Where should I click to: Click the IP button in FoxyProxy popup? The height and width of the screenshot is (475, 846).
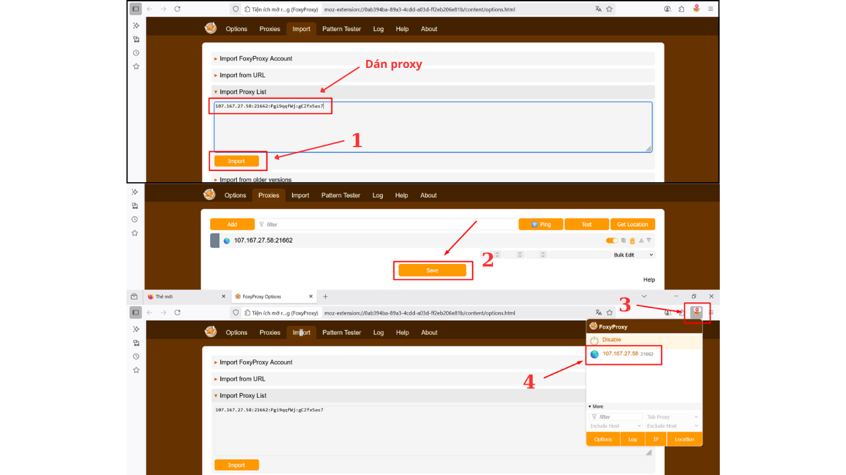point(656,439)
